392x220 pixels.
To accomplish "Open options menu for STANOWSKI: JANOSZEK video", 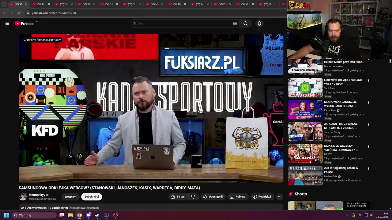I will 368,102.
